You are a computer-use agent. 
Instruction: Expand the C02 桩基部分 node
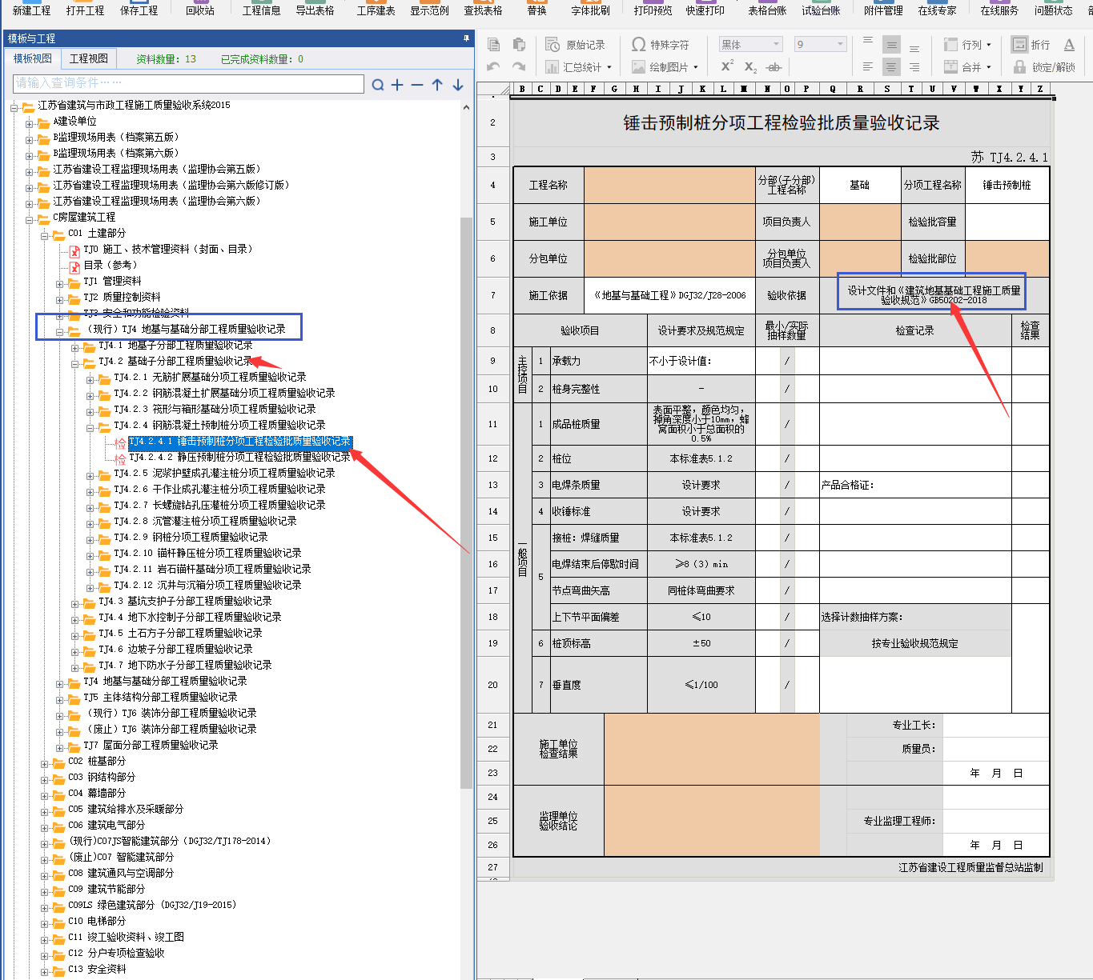[x=45, y=764]
